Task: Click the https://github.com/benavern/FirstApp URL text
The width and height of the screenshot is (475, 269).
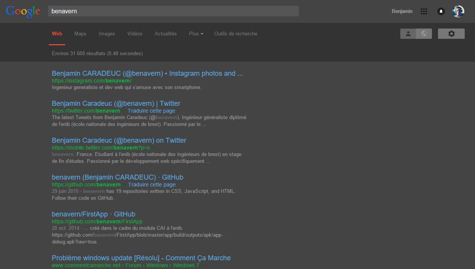Action: click(x=97, y=221)
